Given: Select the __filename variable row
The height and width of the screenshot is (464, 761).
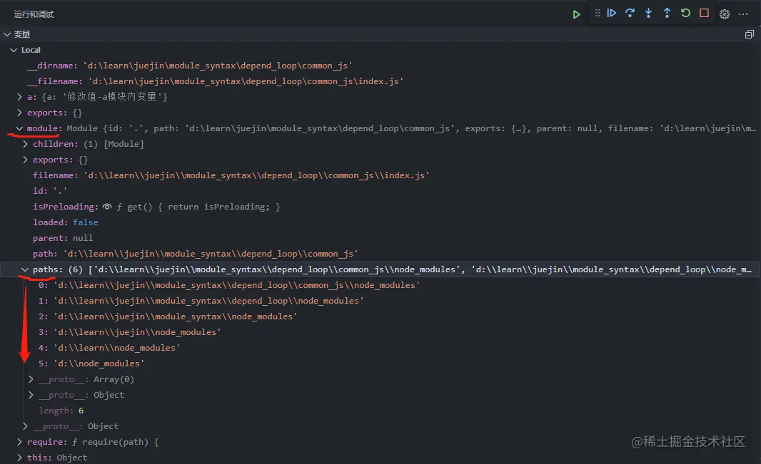Looking at the screenshot, I should point(380,81).
